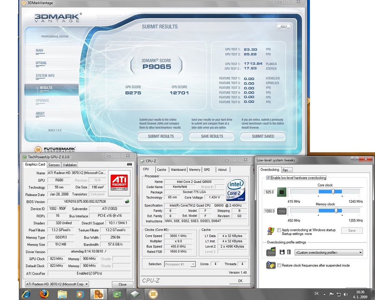This screenshot has width=375, height=300.
Task: Open Internet Explorer from the taskbar
Action: tap(26, 294)
